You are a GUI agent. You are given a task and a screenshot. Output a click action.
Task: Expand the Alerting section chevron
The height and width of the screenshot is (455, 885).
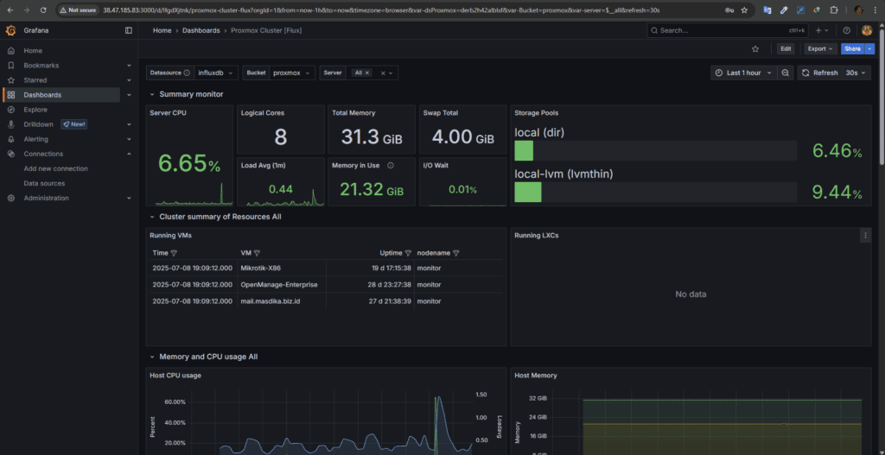coord(130,139)
